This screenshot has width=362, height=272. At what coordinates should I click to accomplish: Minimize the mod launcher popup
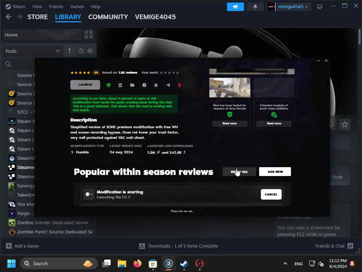pos(319,61)
